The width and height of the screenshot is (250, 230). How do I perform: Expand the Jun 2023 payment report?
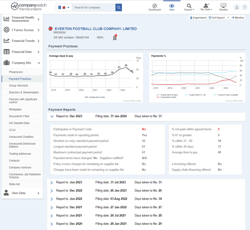pyautogui.click(x=52, y=183)
